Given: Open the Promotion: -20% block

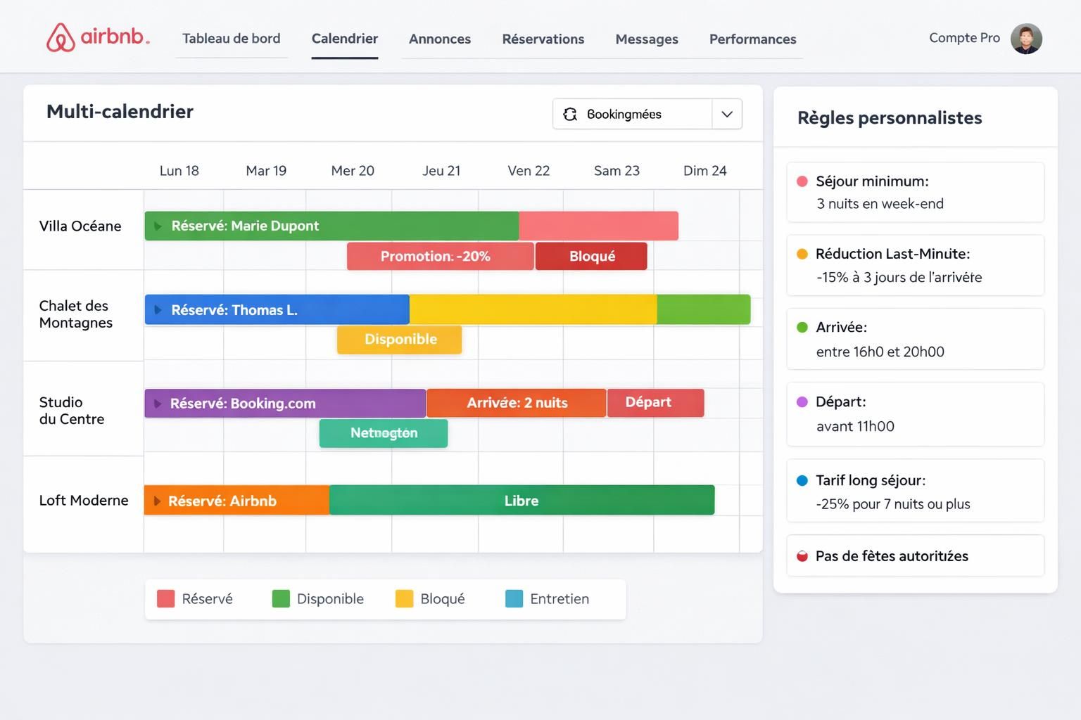Looking at the screenshot, I should [x=441, y=257].
